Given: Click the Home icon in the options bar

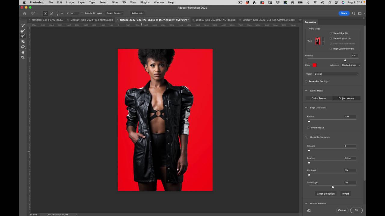Looking at the screenshot, I should [25, 13].
